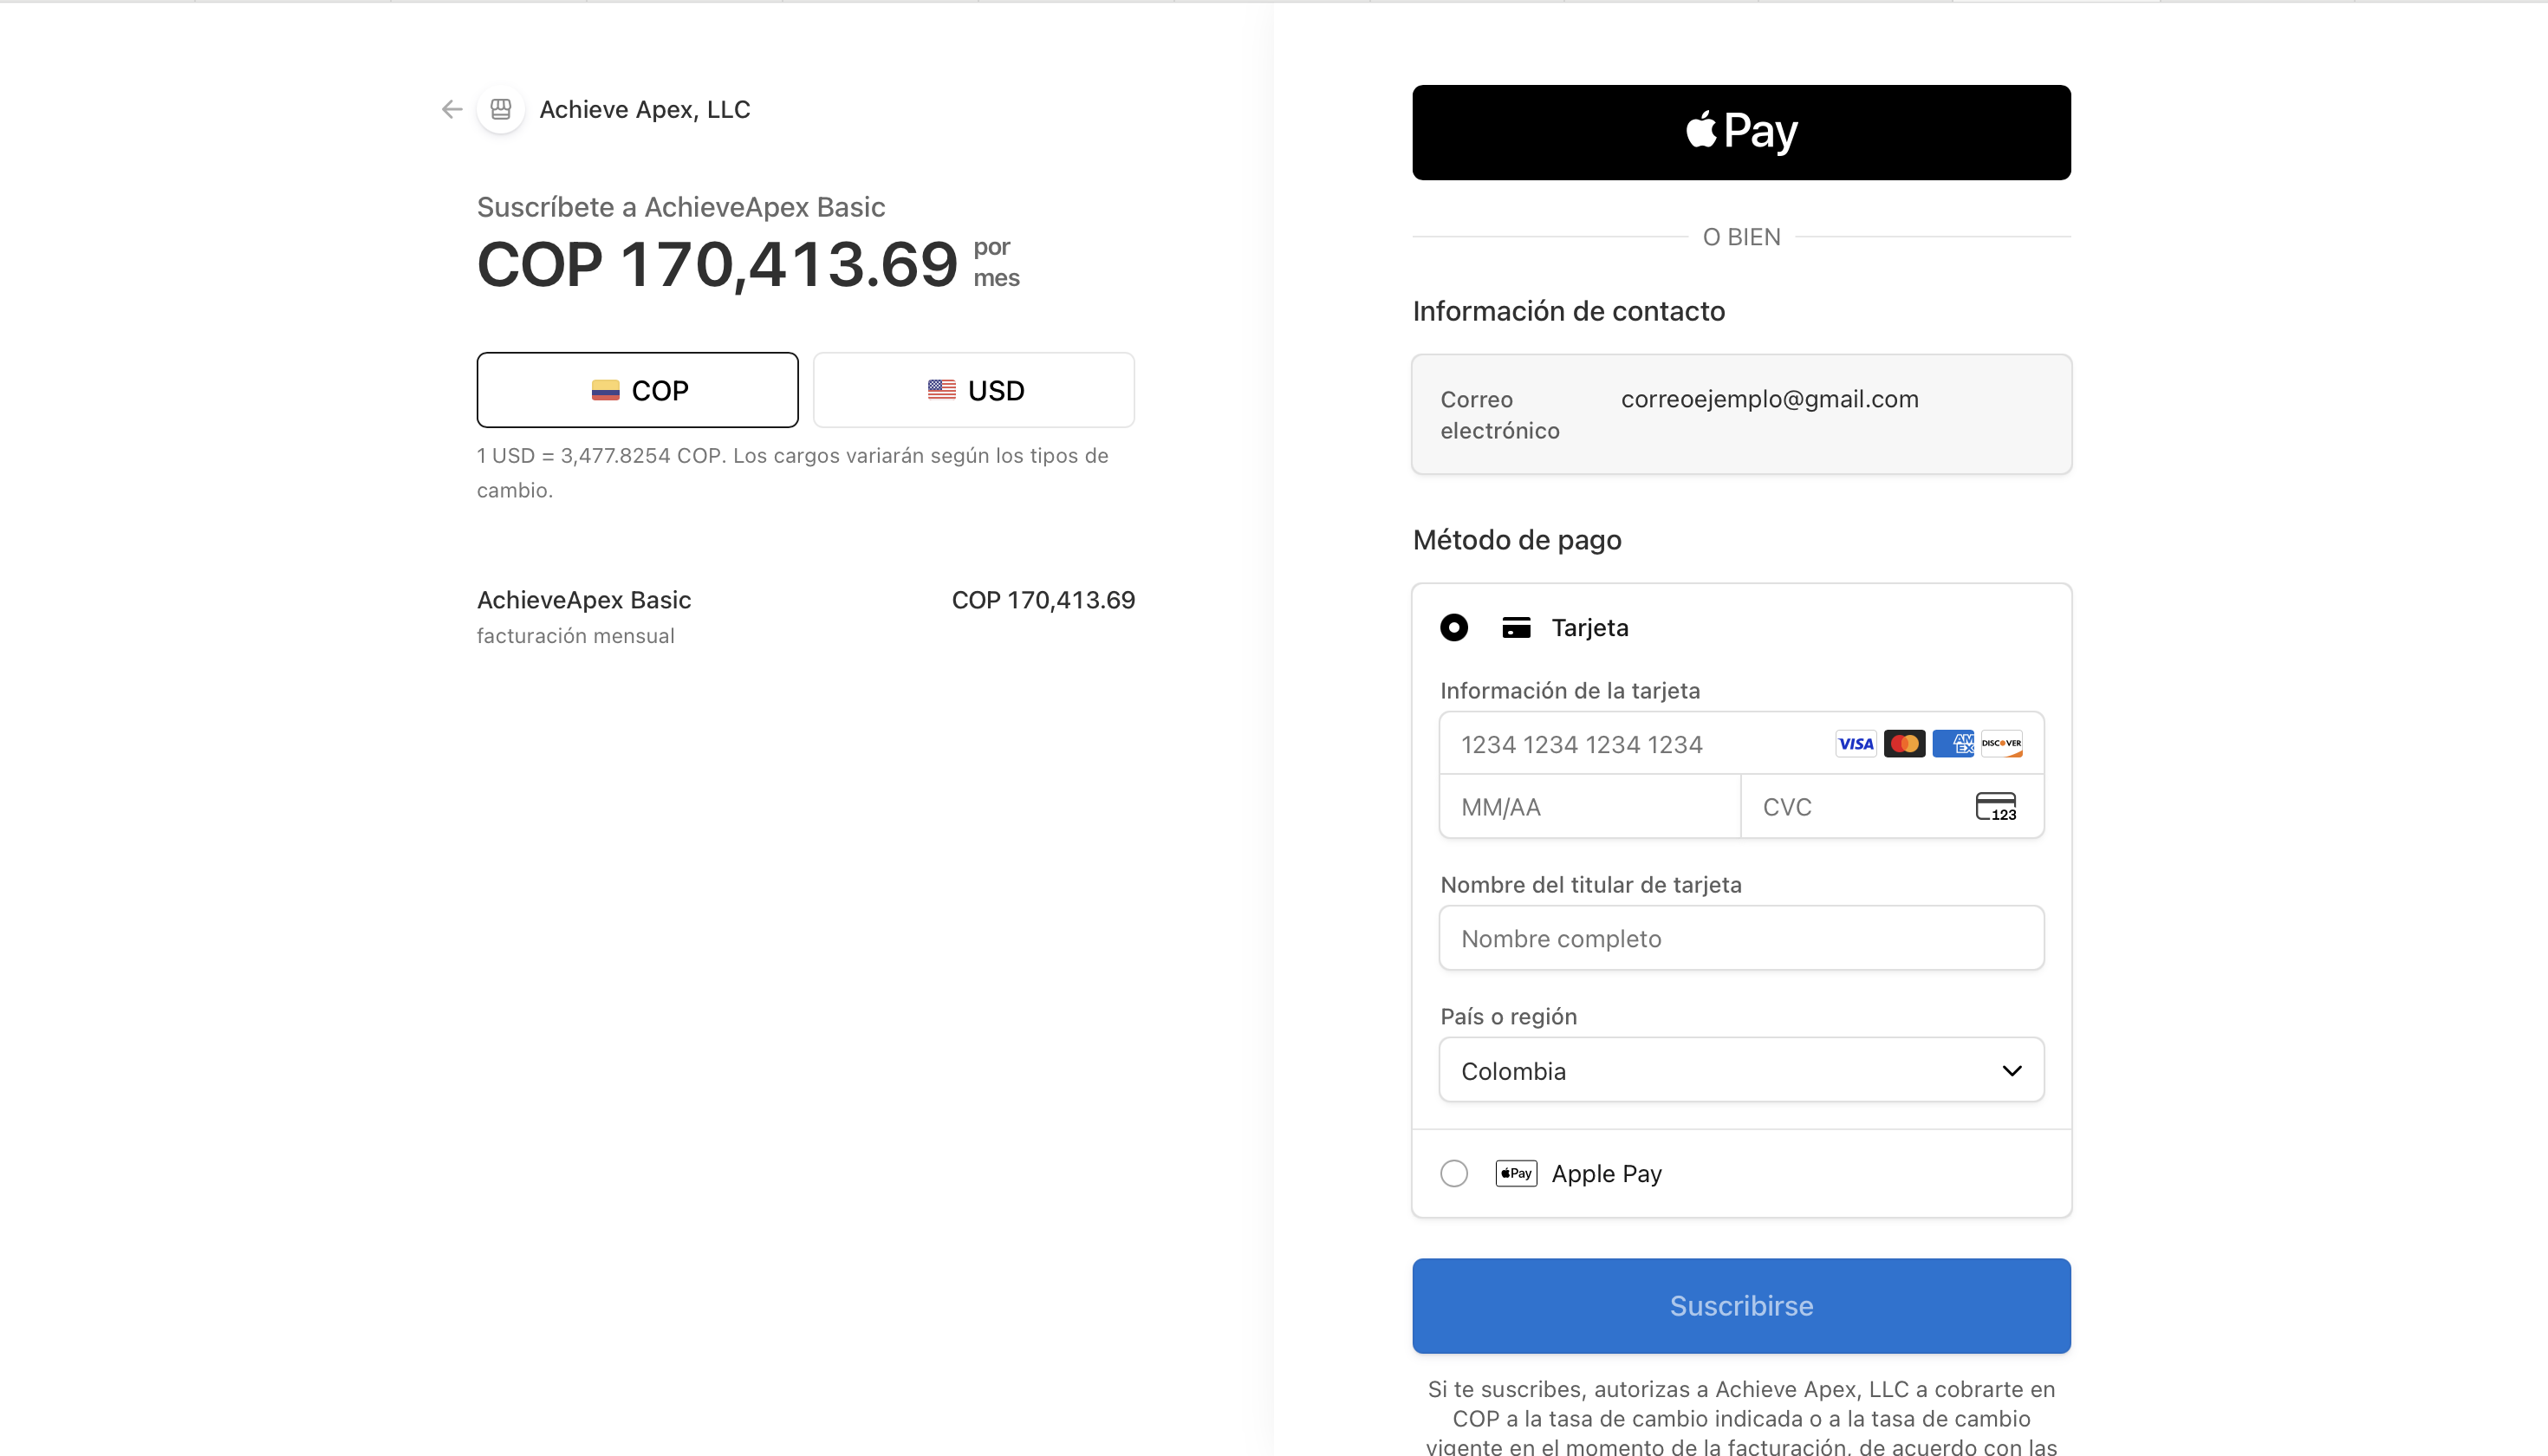The height and width of the screenshot is (1456, 2548).
Task: Click the credit card icon beside Tarjeta
Action: coord(1516,628)
